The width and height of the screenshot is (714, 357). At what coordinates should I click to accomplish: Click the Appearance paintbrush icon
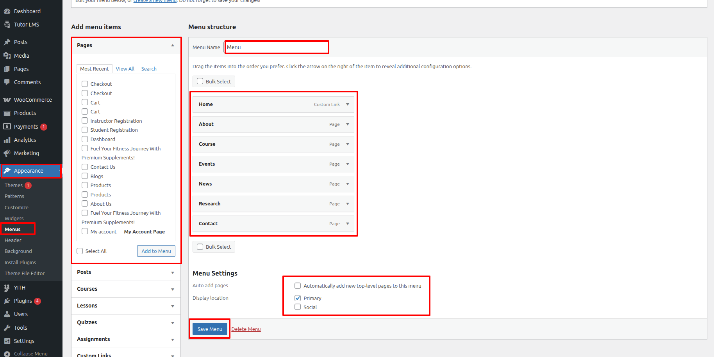[7, 171]
